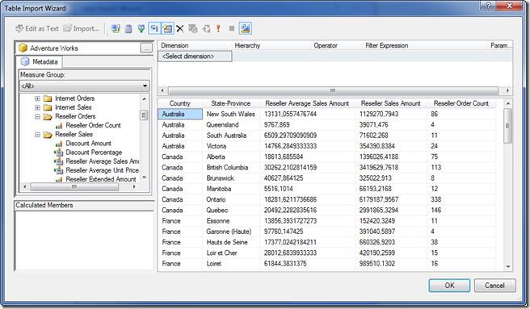
Task: Click the Cancel button
Action: pyautogui.click(x=494, y=286)
